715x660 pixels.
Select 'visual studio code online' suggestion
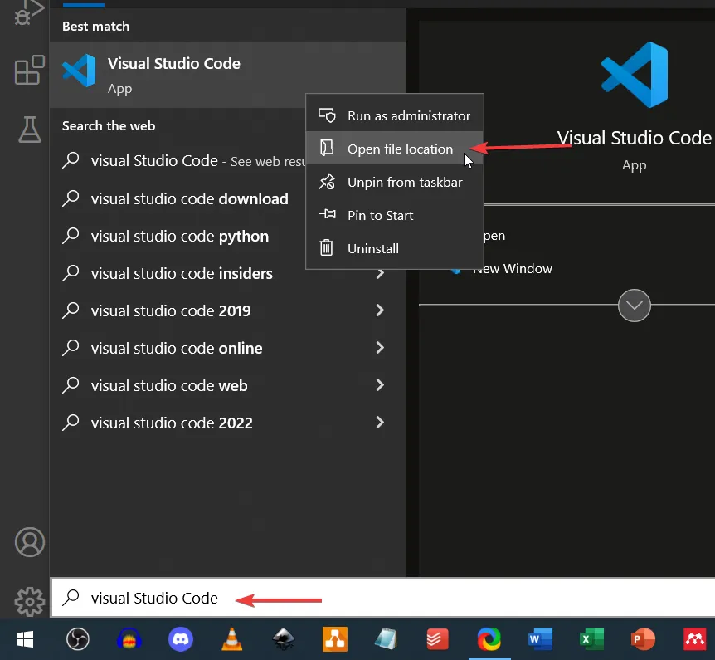pyautogui.click(x=227, y=348)
